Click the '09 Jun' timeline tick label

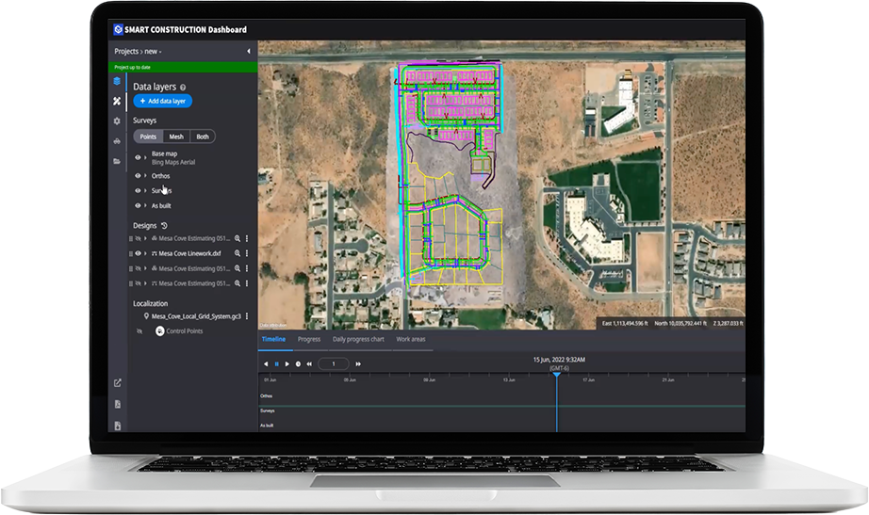tap(430, 379)
